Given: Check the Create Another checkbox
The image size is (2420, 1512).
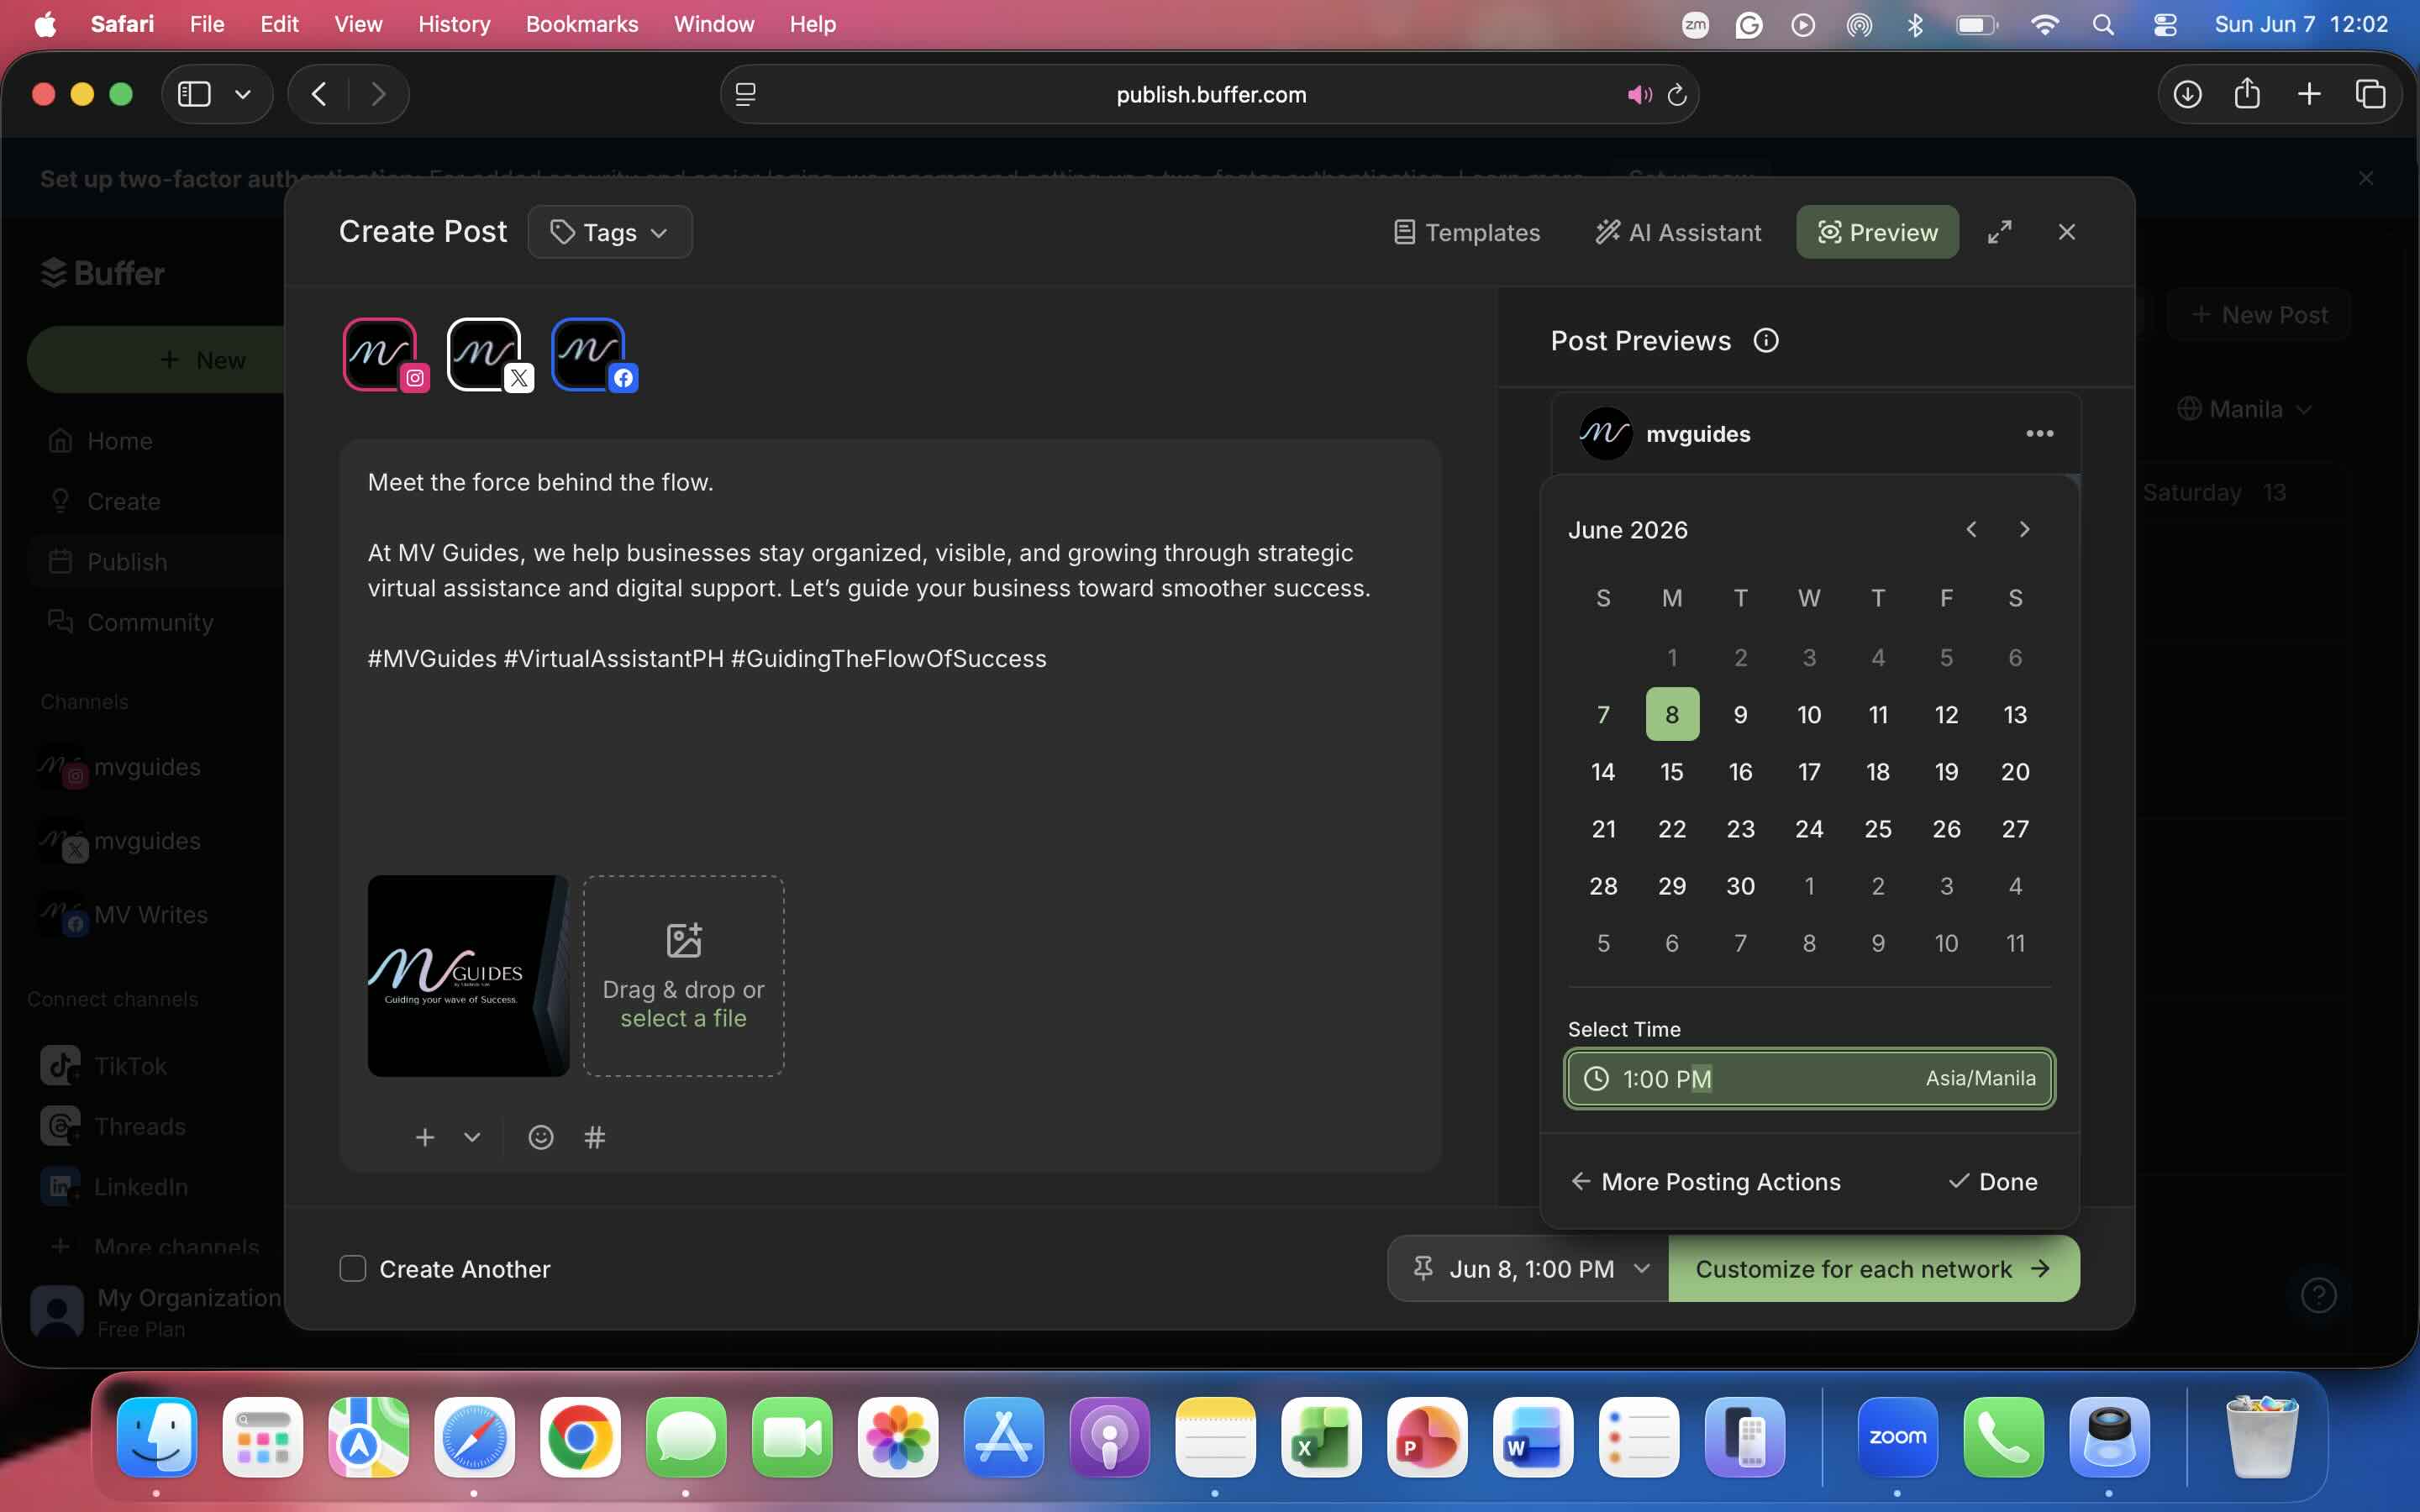Looking at the screenshot, I should click(x=353, y=1268).
